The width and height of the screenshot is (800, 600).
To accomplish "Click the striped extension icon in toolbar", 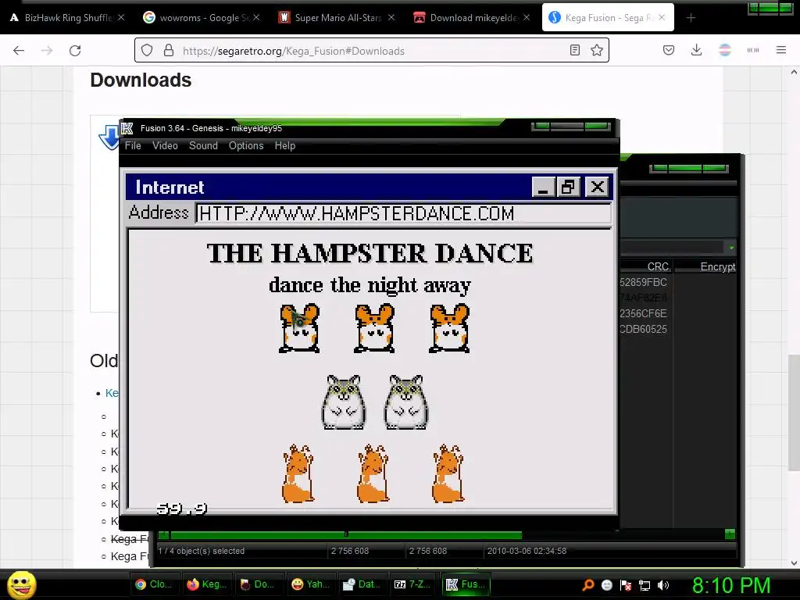I will 725,50.
